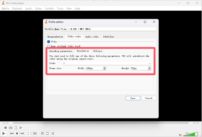
Task: Decrease the Width value with down arrow
Action: (104, 69)
